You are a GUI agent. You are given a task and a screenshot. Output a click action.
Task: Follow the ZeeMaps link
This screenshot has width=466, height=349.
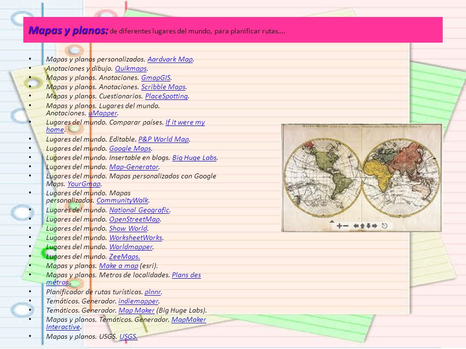tap(124, 256)
